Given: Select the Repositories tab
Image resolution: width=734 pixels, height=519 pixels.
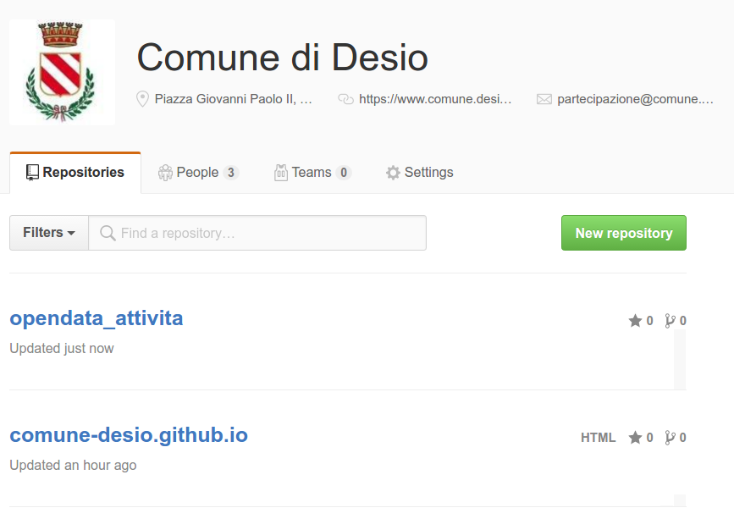Looking at the screenshot, I should pos(75,173).
